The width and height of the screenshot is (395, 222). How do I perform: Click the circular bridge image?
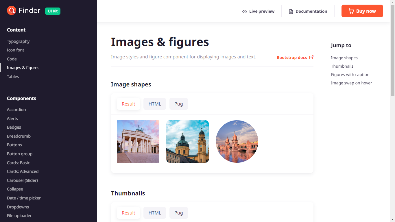pos(237,141)
